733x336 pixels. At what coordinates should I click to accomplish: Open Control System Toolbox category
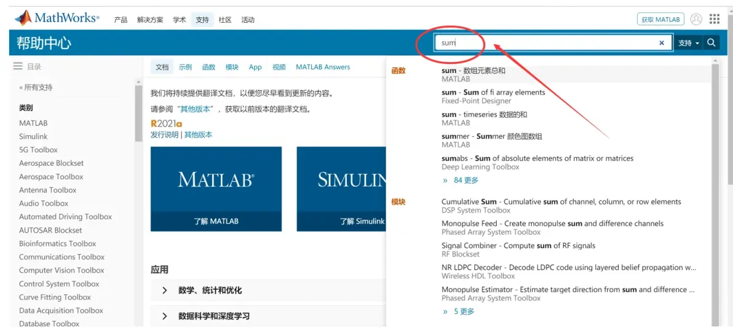(59, 284)
